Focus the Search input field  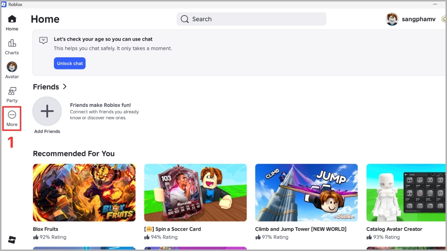[251, 19]
